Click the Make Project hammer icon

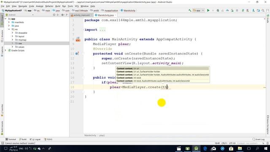click(x=190, y=11)
